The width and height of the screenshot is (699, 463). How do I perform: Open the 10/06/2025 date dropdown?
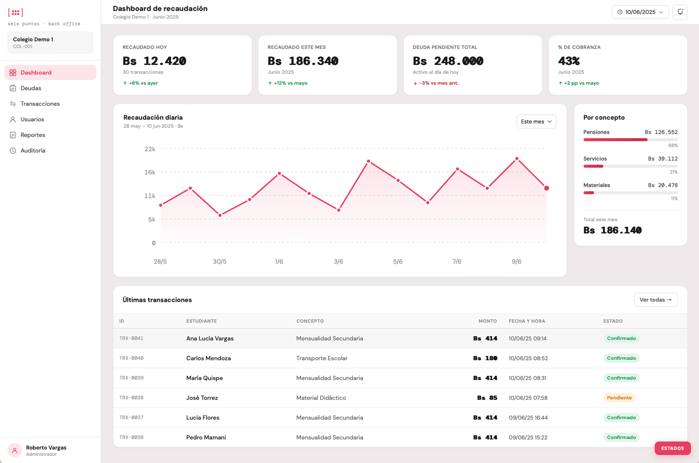click(640, 12)
